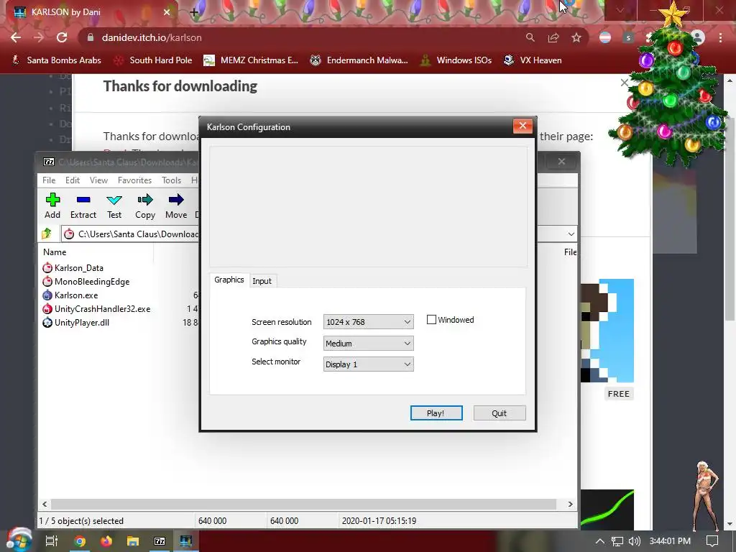
Task: Reload the Karlson itch.io page
Action: coord(62,37)
